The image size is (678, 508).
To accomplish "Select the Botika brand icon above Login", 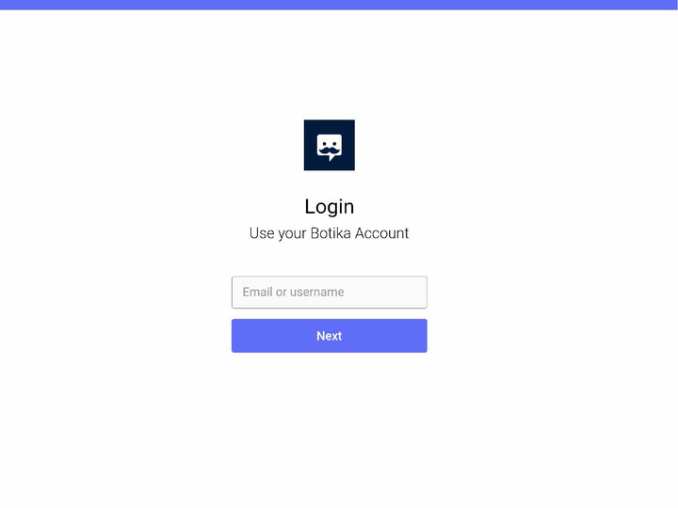I will click(329, 145).
